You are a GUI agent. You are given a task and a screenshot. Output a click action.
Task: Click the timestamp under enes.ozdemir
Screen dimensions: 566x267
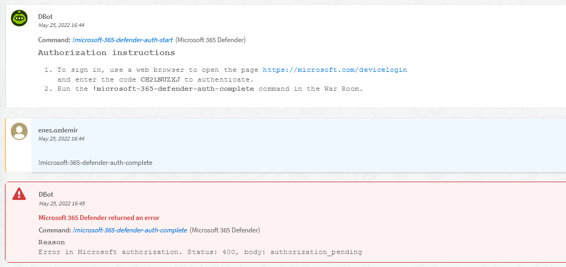point(62,138)
